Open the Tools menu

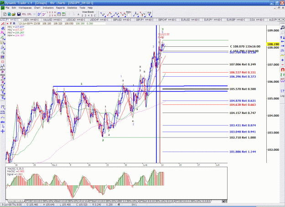coord(83,8)
